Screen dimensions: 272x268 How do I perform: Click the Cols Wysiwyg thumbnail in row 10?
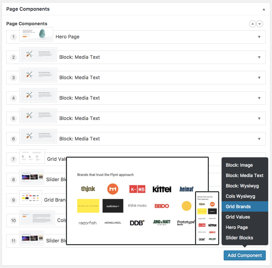coord(37,218)
